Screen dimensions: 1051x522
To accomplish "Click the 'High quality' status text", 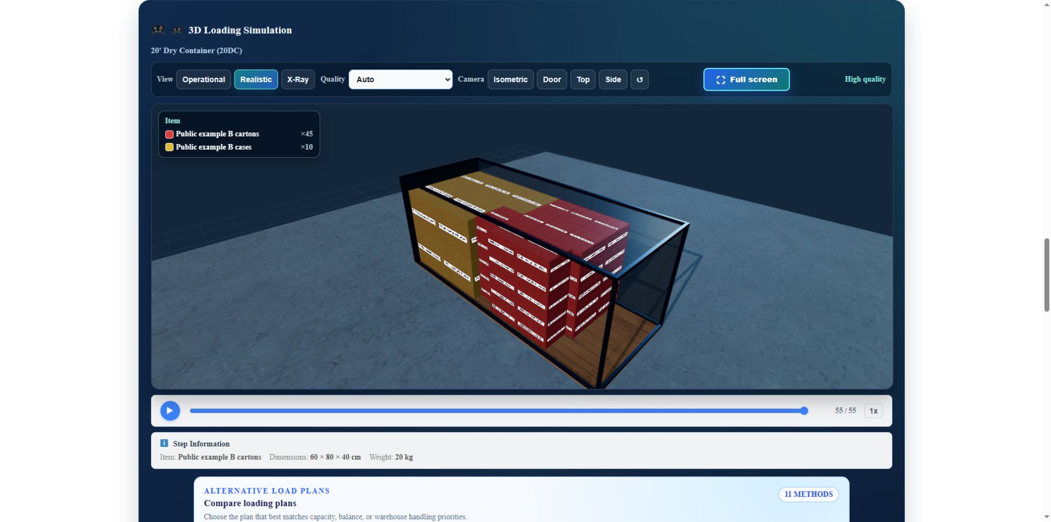I will (865, 79).
